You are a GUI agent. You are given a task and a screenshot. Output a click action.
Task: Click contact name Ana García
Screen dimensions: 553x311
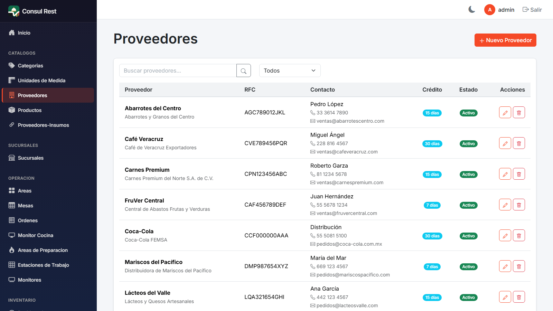(325, 289)
